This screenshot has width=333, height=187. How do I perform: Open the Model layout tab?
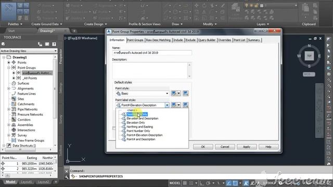pyautogui.click(x=10, y=182)
